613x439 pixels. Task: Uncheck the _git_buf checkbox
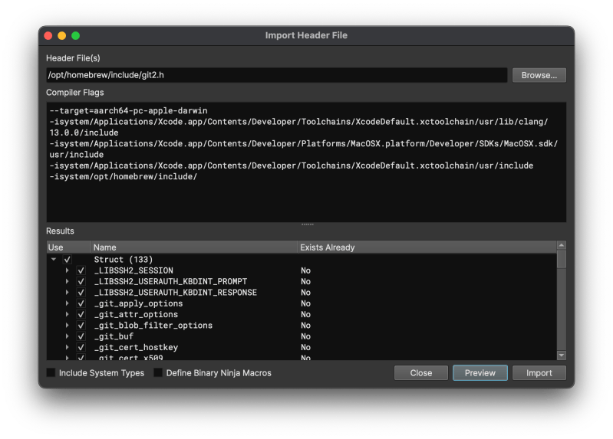pos(81,336)
